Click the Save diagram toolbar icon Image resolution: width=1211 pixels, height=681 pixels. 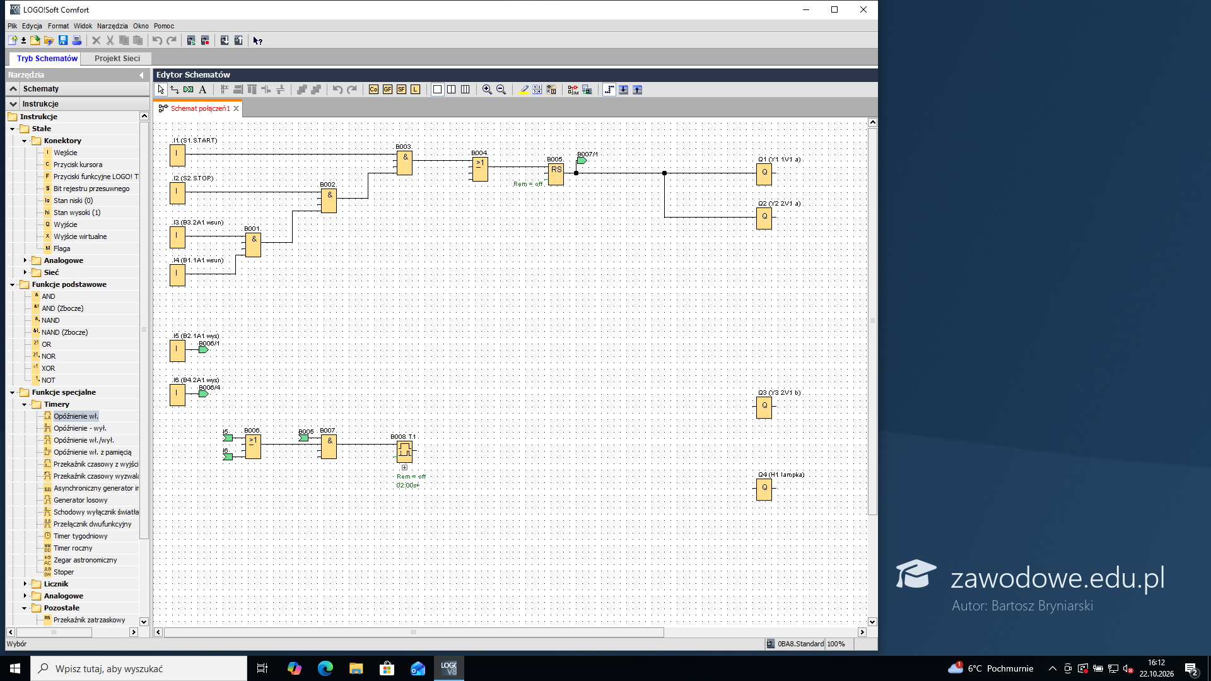tap(63, 40)
